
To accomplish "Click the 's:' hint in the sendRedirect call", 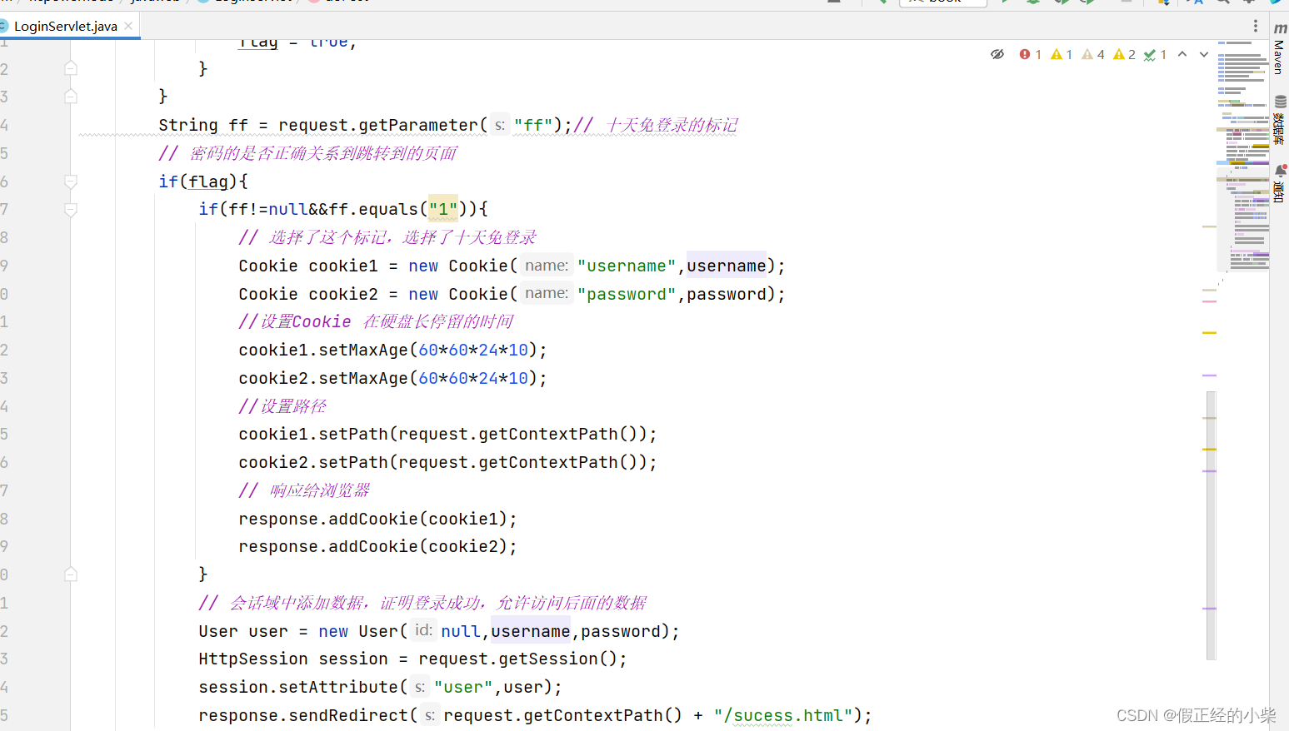I will point(429,716).
